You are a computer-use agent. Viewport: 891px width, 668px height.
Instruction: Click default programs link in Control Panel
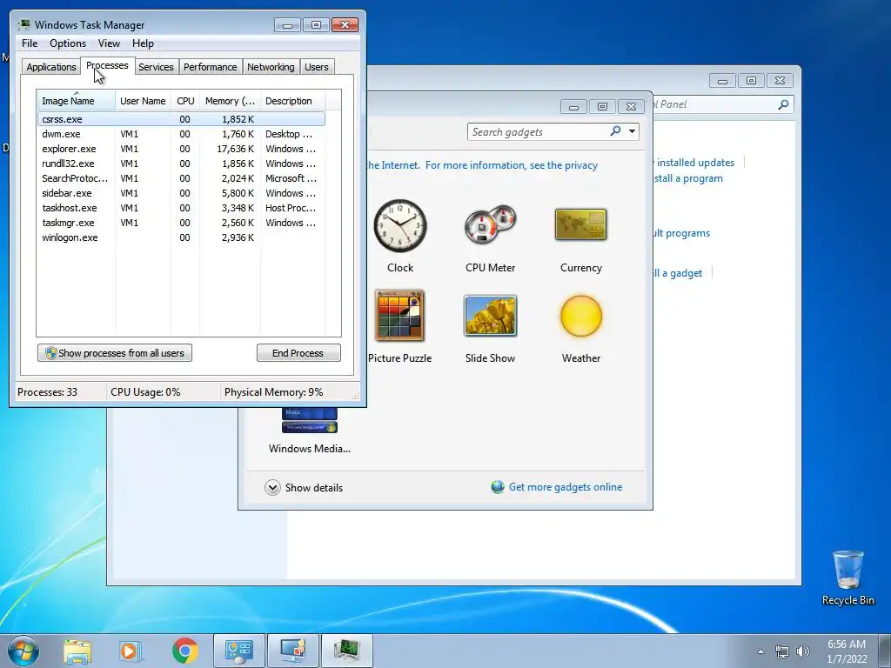point(680,233)
